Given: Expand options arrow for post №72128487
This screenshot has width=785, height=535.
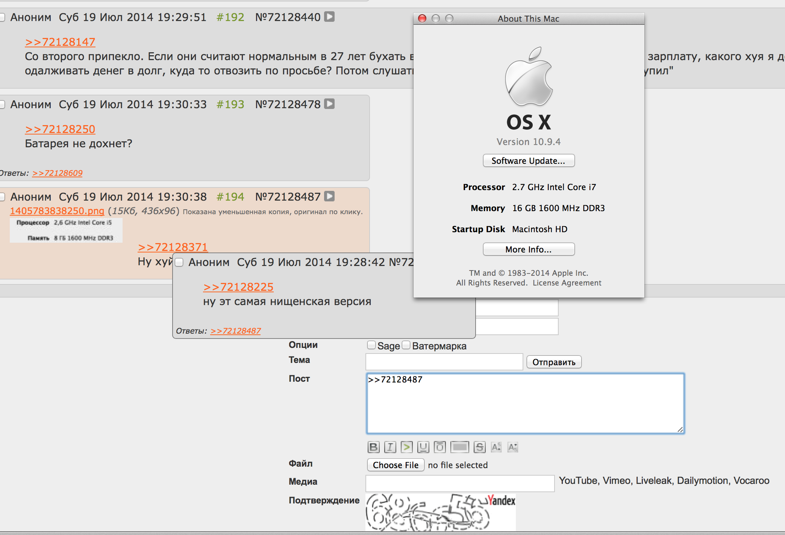Looking at the screenshot, I should click(x=330, y=196).
